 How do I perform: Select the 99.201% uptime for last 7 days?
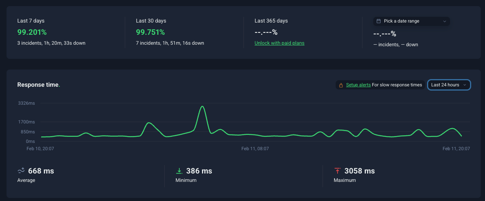(x=32, y=32)
